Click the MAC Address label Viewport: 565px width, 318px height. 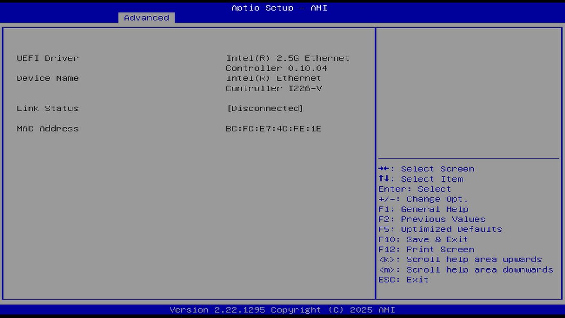point(48,129)
